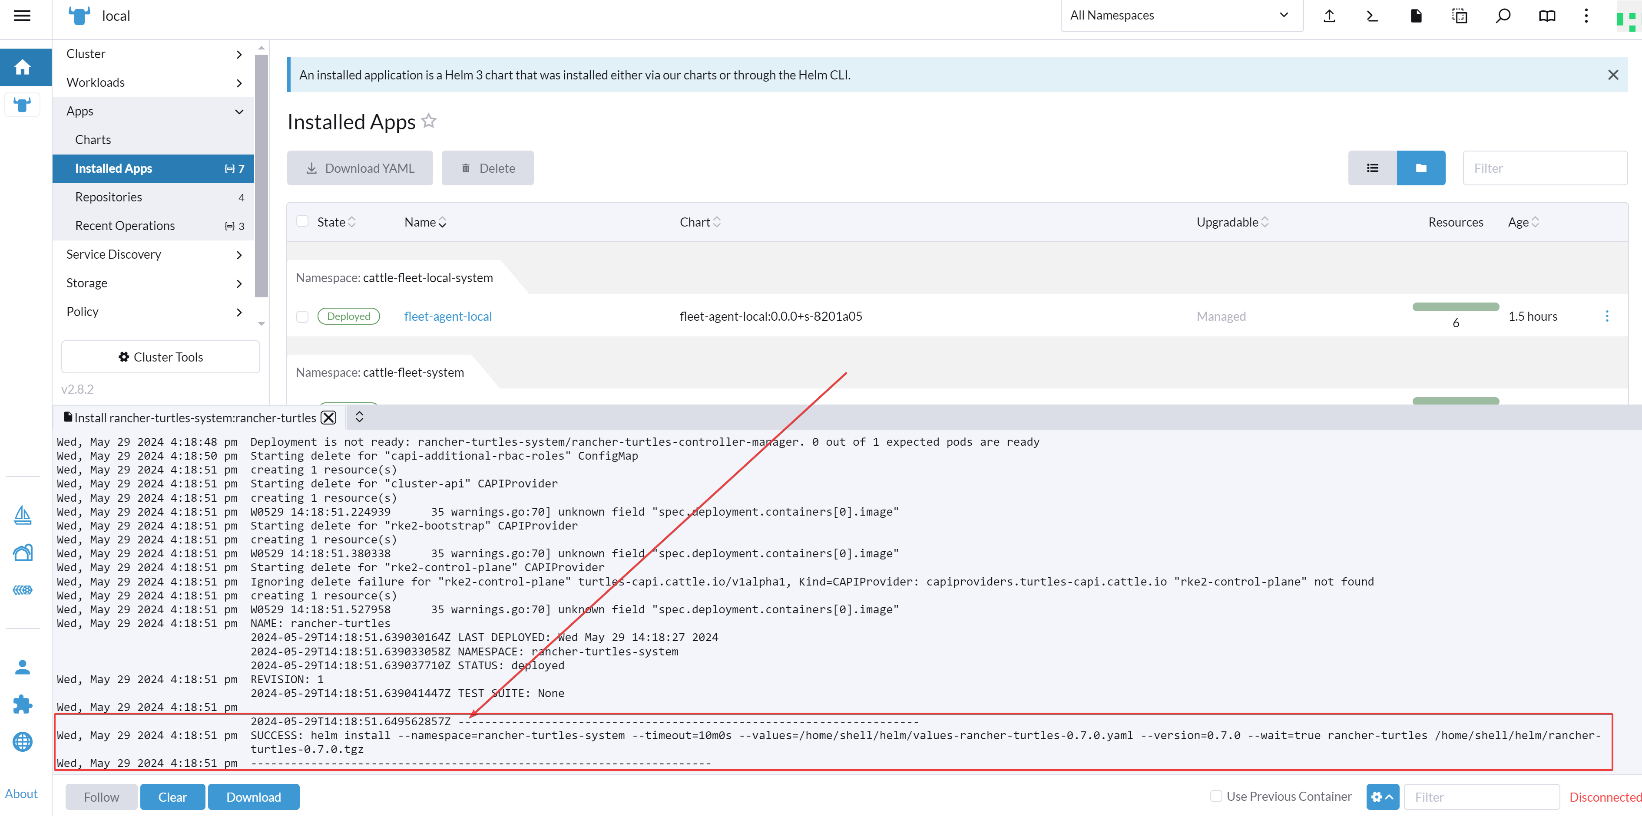Select Installed Apps menu item

click(154, 169)
